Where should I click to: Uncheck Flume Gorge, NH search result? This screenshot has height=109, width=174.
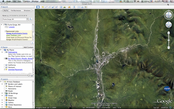point(4,25)
